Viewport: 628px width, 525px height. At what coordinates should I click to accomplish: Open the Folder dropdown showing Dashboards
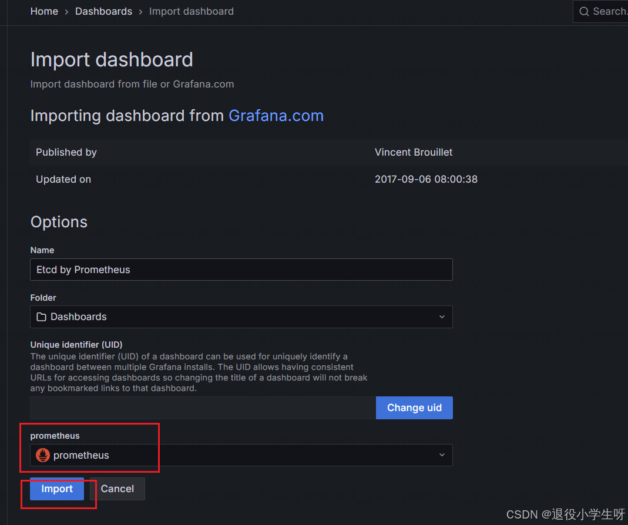click(241, 317)
